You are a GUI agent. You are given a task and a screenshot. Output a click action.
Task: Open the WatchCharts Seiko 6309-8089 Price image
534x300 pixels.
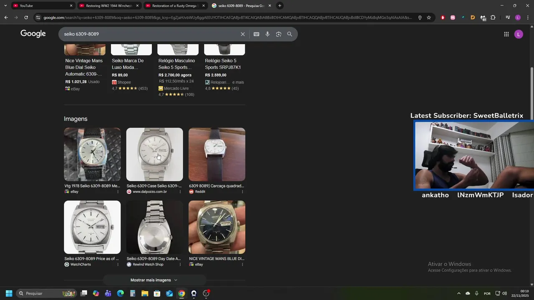click(x=92, y=227)
